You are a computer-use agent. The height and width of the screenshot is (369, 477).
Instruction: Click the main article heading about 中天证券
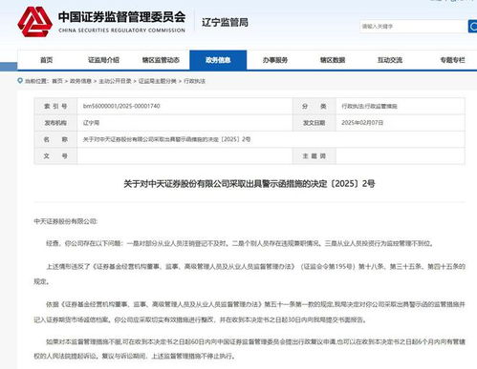pos(249,183)
